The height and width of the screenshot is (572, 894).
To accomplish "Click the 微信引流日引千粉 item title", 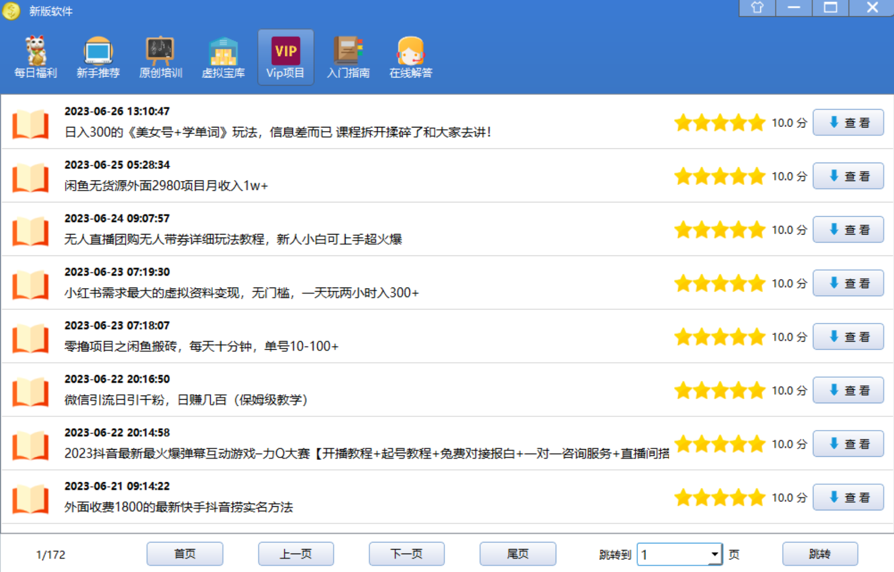I will pos(186,400).
